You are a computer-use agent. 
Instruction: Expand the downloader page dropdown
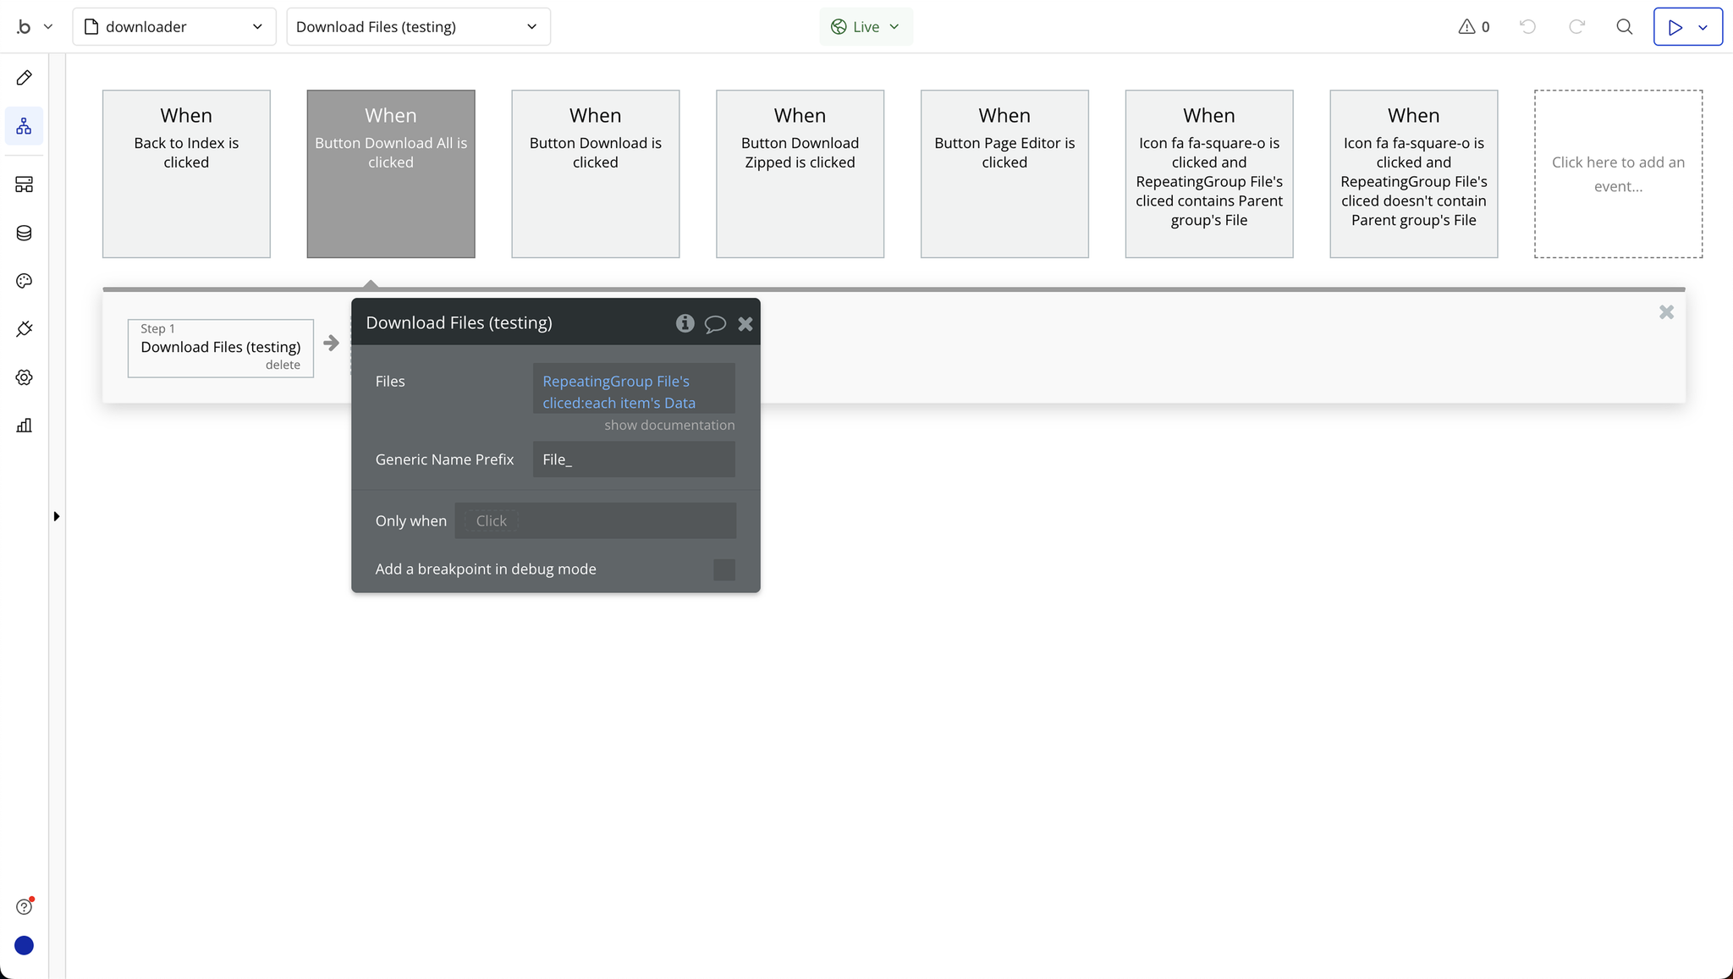coord(174,27)
